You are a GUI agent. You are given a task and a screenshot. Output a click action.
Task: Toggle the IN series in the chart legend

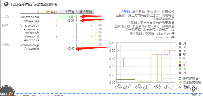click(182, 73)
